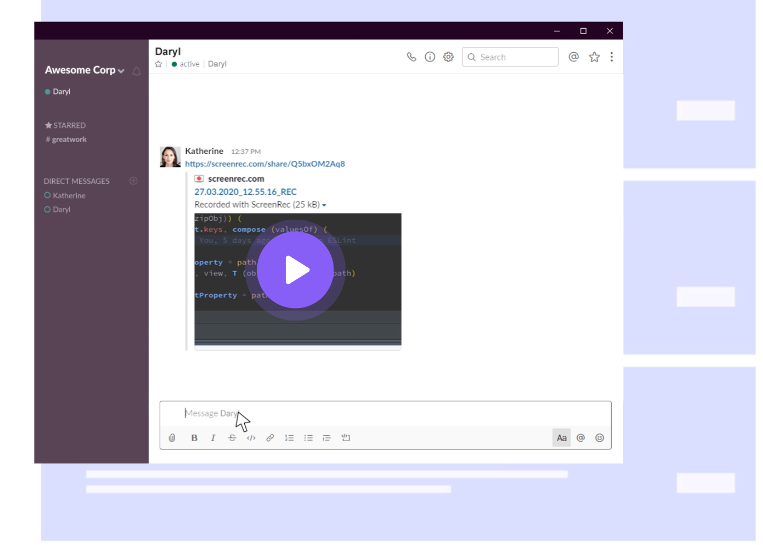Screen dimensions: 763x545
Task: Toggle strikethrough formatting in composer
Action: (x=232, y=438)
